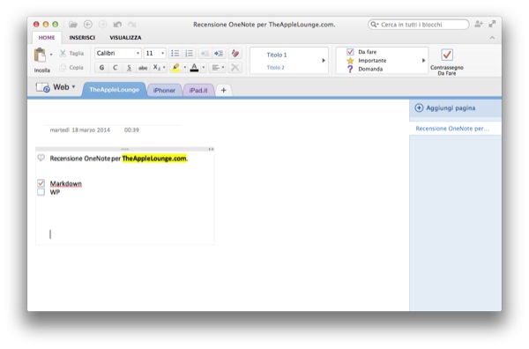The height and width of the screenshot is (349, 529).
Task: Select the Domanda question tag
Action: [364, 69]
